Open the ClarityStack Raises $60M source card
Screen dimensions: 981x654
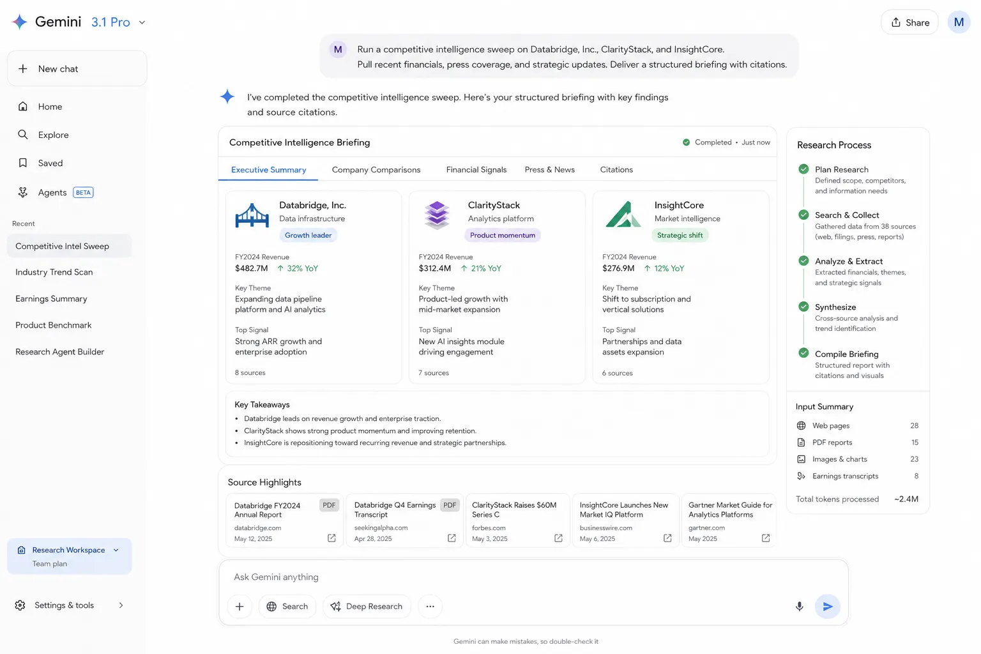(x=519, y=520)
